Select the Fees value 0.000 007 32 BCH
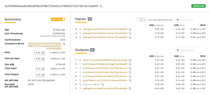 (58, 53)
